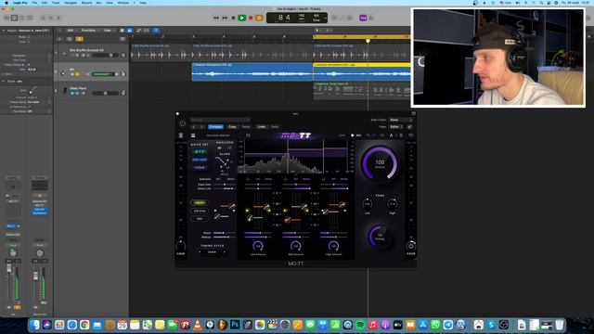Open the Record menu in menu bar
The width and height of the screenshot is (594, 334).
coord(86,3)
